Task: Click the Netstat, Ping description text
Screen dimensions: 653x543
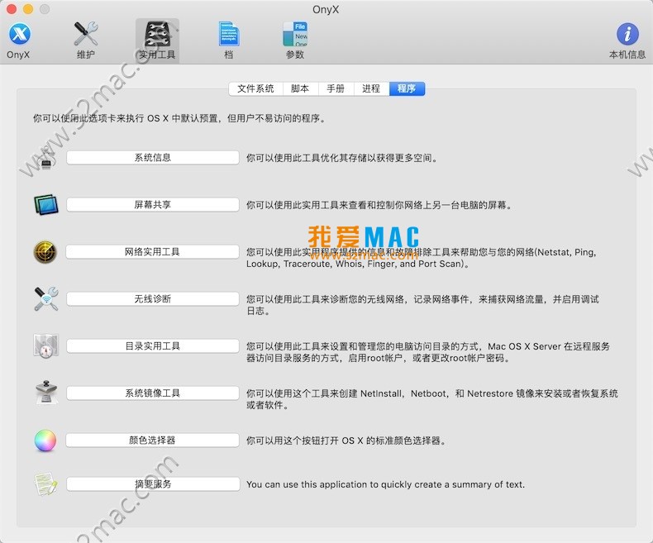Action: click(x=422, y=258)
